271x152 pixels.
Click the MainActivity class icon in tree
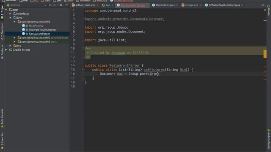click(x=24, y=26)
